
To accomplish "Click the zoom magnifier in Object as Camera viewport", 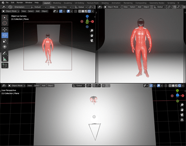I will (92, 31).
